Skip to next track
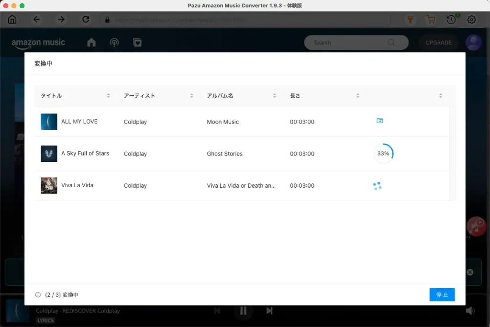The image size is (490, 327). coord(269,311)
